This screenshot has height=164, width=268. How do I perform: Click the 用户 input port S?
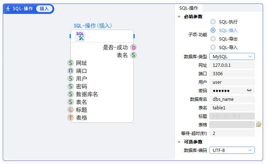pyautogui.click(x=71, y=78)
